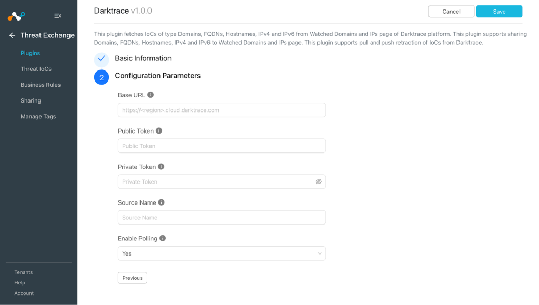Click the Netskope logo icon
539x305 pixels.
click(16, 16)
